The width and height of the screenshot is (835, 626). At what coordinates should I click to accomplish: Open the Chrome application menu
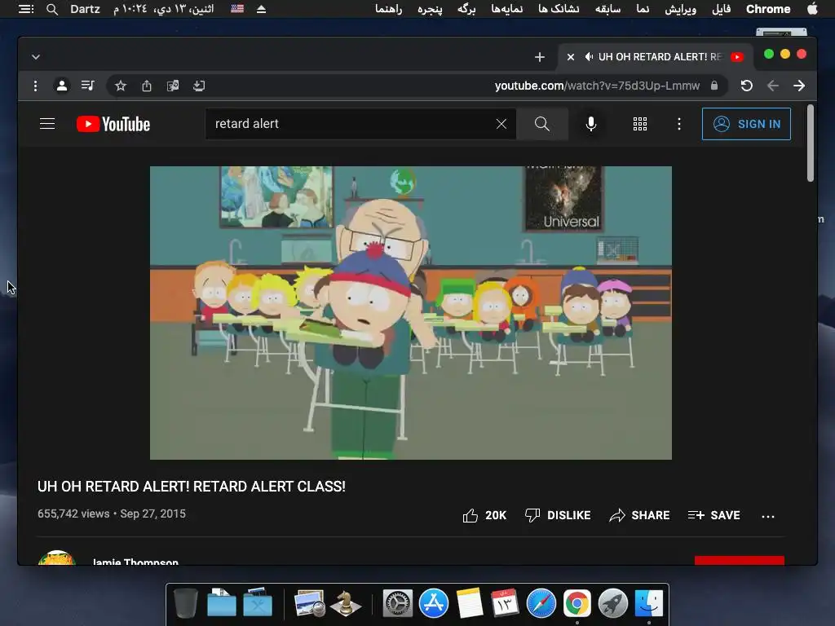tap(768, 9)
